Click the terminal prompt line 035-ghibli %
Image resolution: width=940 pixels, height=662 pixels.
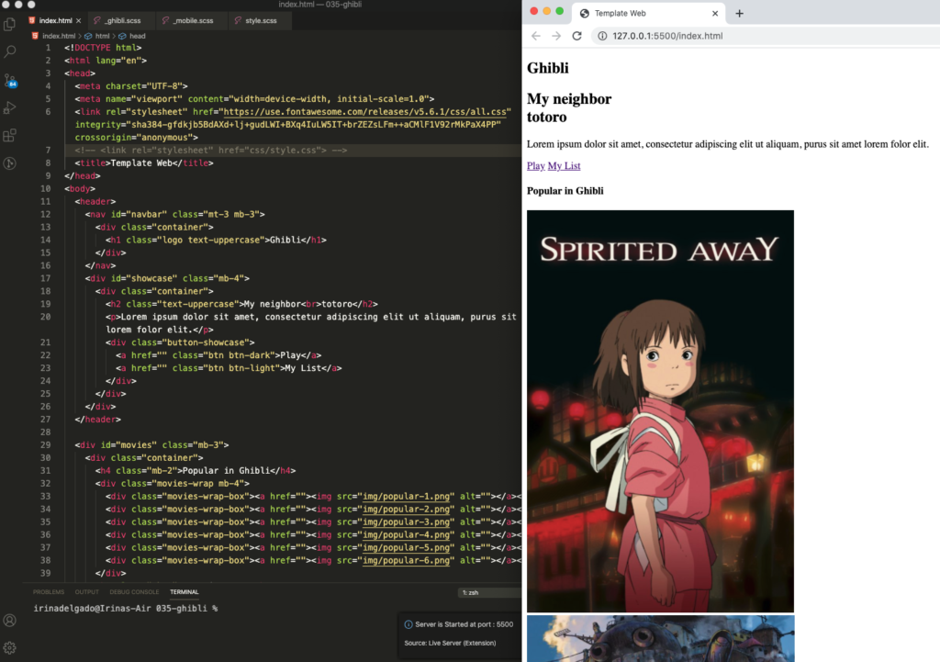(x=125, y=608)
